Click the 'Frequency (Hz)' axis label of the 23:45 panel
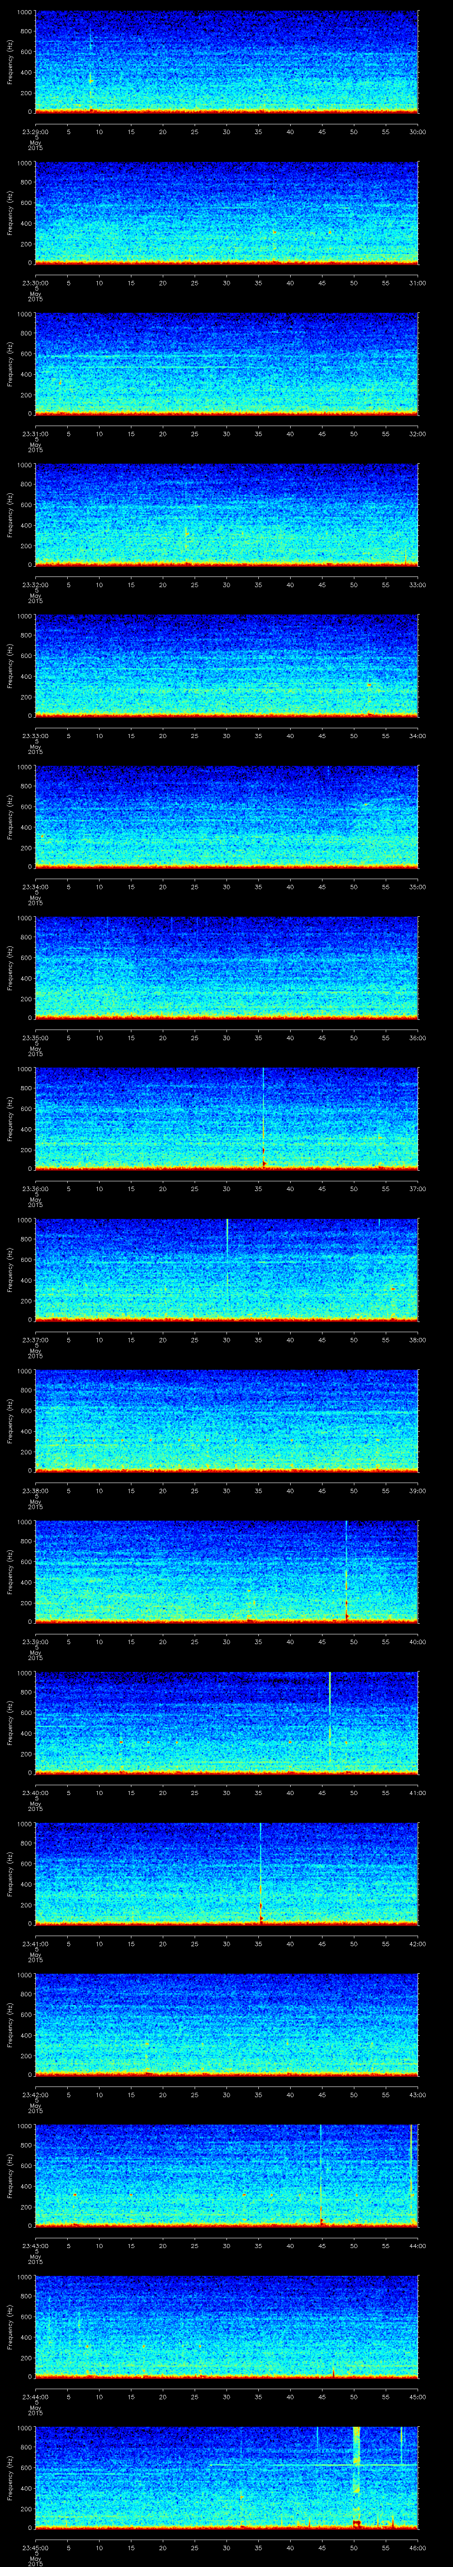The width and height of the screenshot is (453, 2567). tap(10, 2477)
